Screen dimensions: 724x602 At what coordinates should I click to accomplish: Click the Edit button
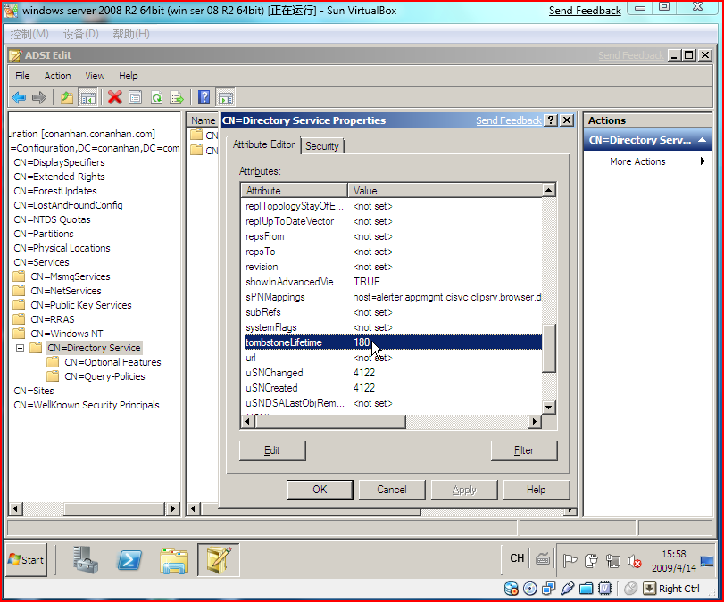click(272, 450)
